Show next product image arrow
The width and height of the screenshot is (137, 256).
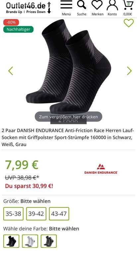tap(129, 71)
